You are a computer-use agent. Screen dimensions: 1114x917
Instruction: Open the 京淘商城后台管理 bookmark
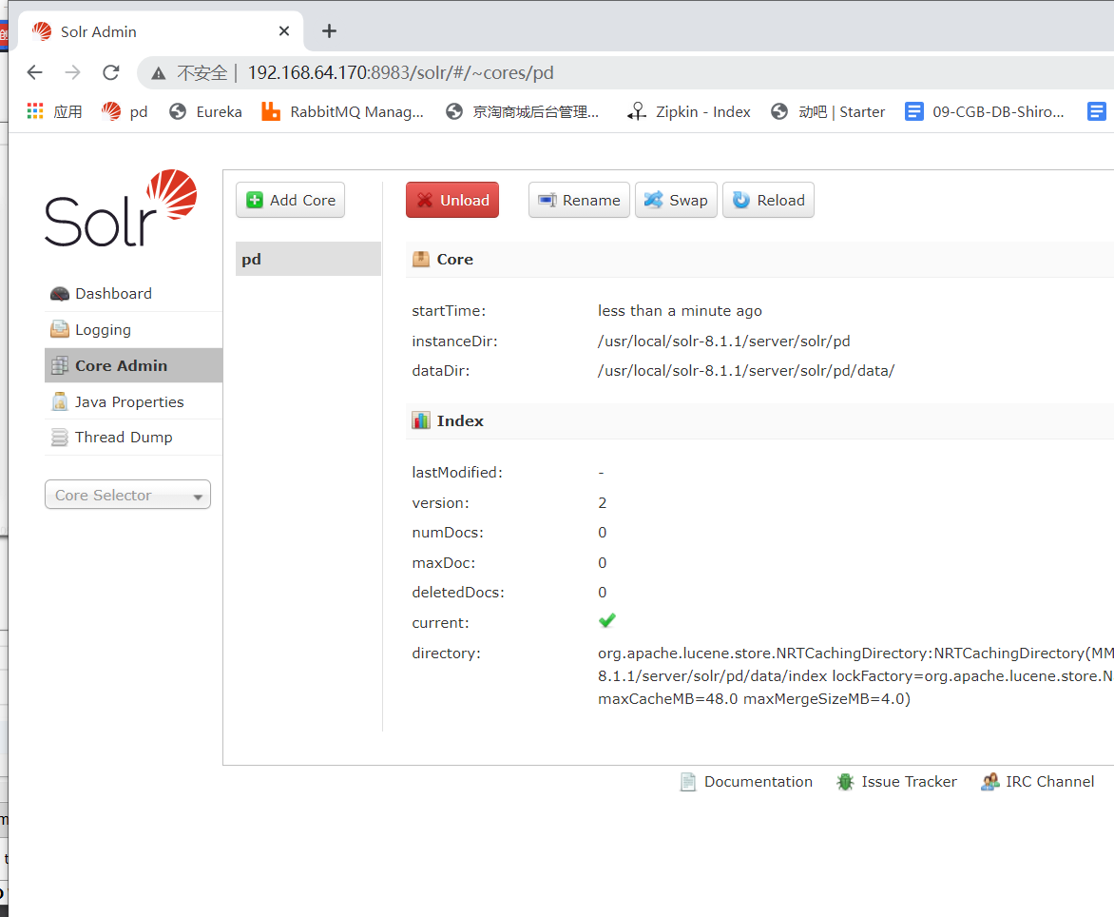coord(522,111)
